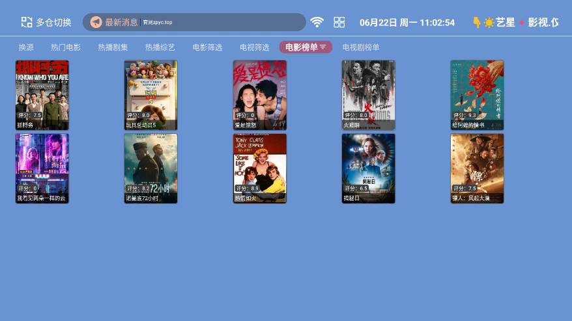This screenshot has width=572, height=321.
Task: Click the megaphone announcement icon
Action: pyautogui.click(x=96, y=22)
